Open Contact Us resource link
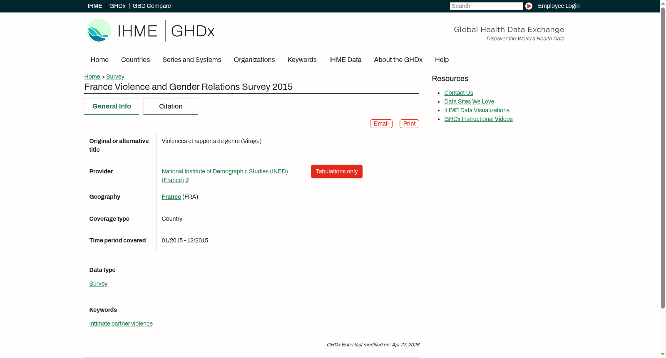 click(459, 93)
